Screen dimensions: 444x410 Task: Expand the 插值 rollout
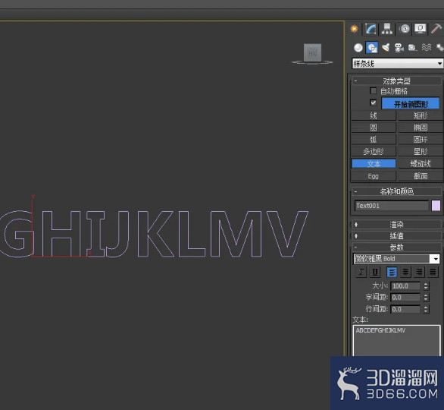tap(396, 236)
